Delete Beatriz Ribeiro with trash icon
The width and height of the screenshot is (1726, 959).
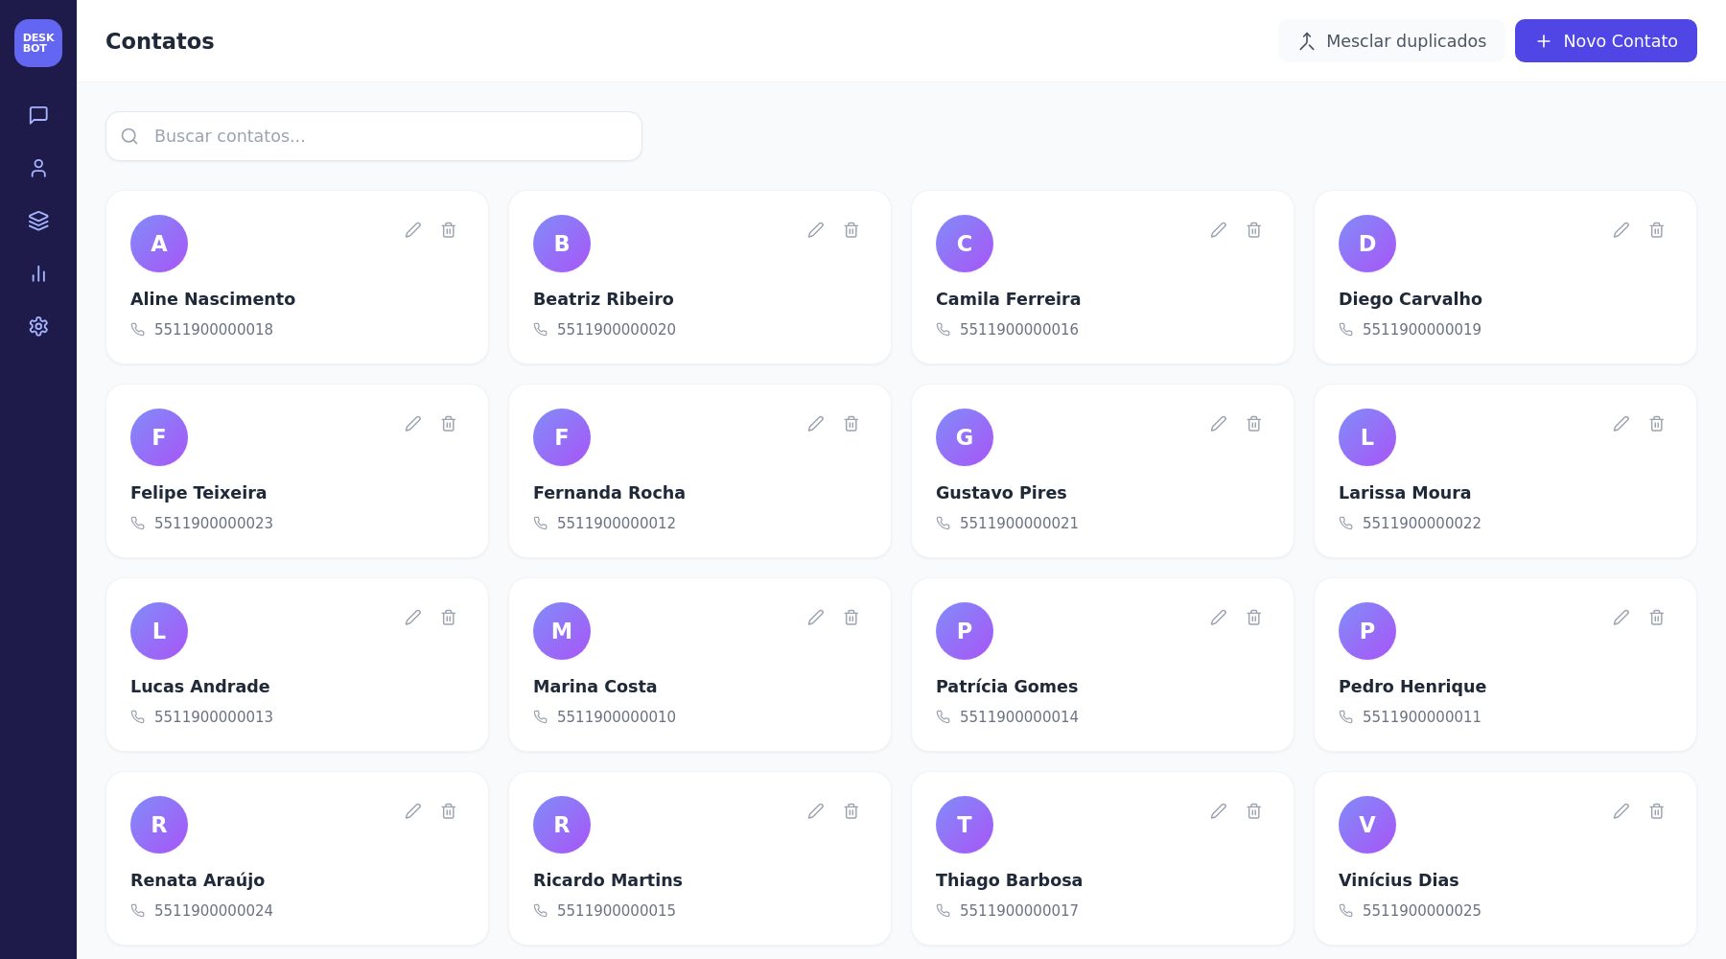[851, 230]
